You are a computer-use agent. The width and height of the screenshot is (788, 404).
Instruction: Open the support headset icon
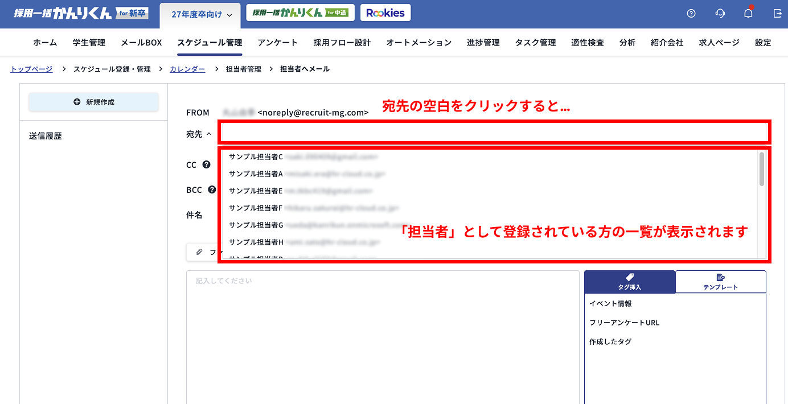coord(720,14)
